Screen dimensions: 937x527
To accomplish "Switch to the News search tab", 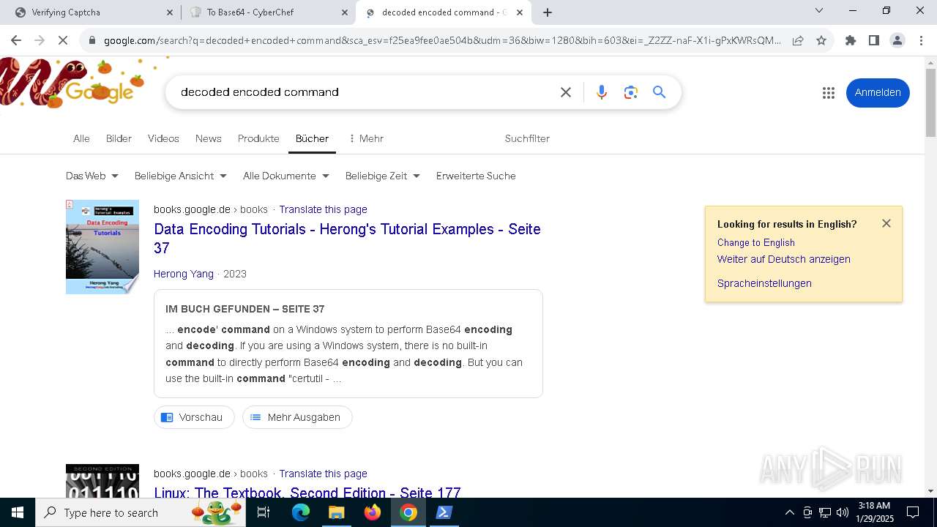I will [x=208, y=138].
